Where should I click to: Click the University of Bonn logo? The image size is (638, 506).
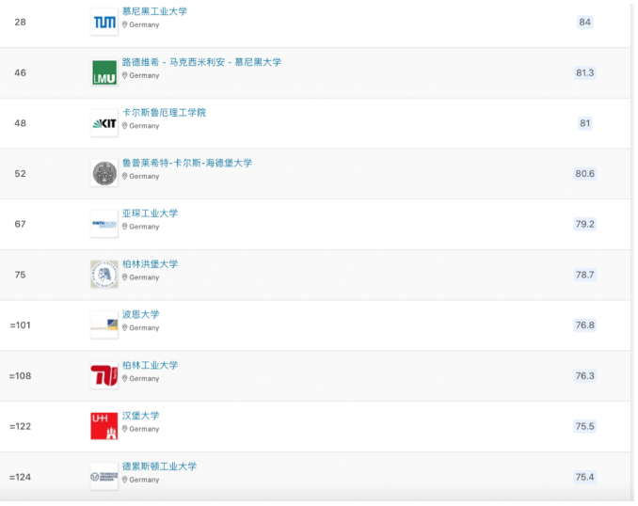coord(104,325)
